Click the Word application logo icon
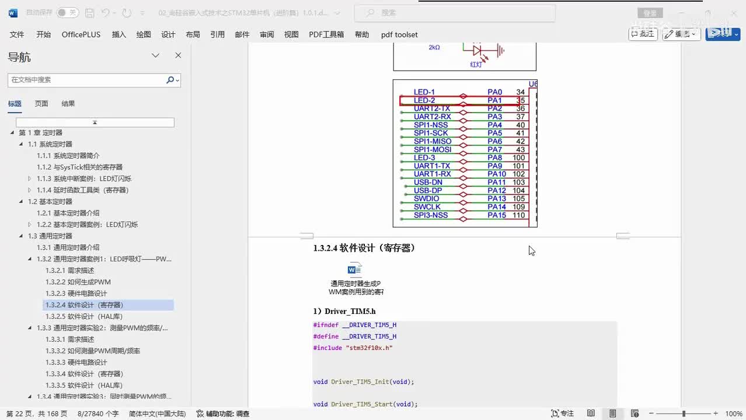This screenshot has height=420, width=746. click(13, 13)
